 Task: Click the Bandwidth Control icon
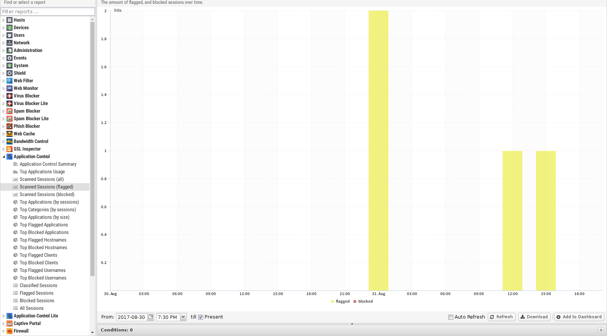click(x=9, y=141)
